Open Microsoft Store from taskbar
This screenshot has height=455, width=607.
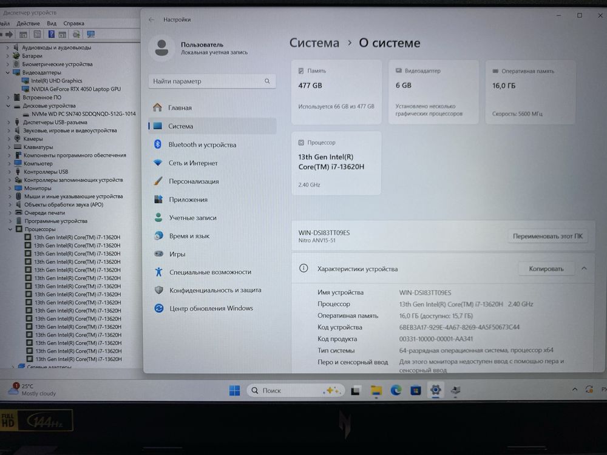point(415,391)
